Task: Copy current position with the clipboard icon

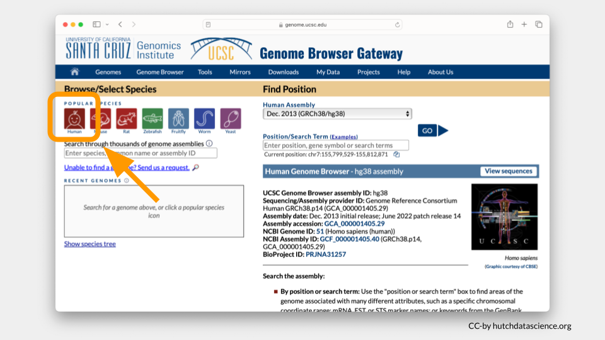Action: coord(396,154)
